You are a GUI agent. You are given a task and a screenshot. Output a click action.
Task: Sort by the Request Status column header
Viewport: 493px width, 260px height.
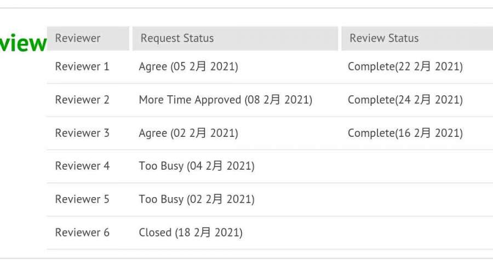click(177, 38)
